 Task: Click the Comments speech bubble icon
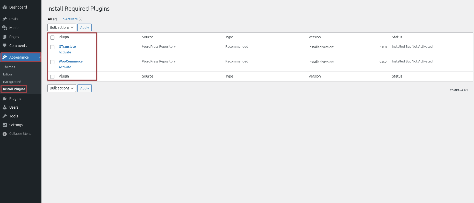5,46
